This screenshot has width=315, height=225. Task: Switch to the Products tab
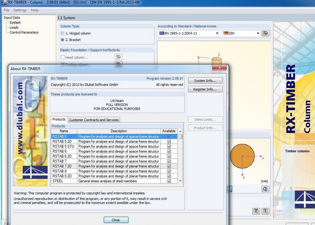coord(59,119)
